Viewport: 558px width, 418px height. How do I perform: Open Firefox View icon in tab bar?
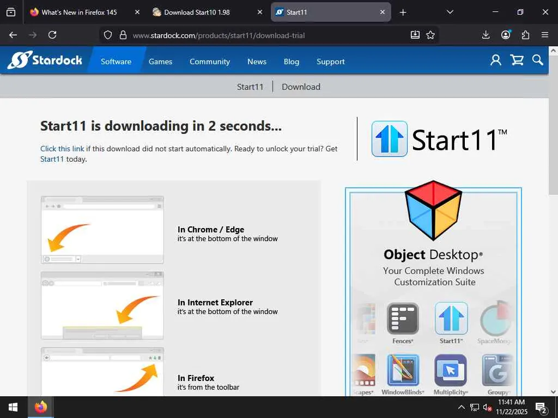pyautogui.click(x=11, y=12)
